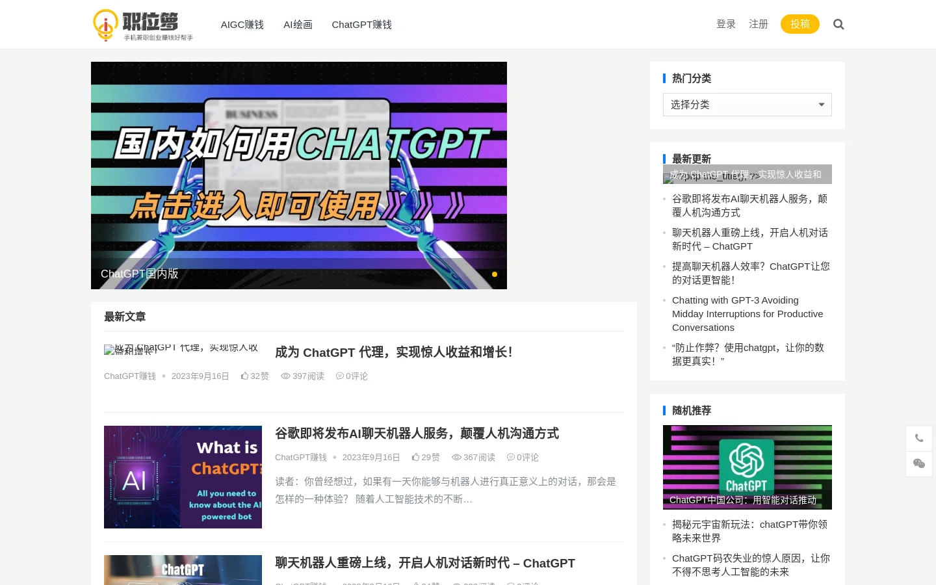Select the orange carousel indicator dot
Viewport: 936px width, 585px height.
[x=495, y=274]
